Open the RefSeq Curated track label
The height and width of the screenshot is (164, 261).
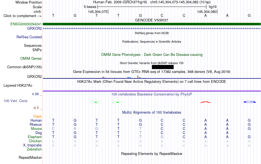coord(29,37)
